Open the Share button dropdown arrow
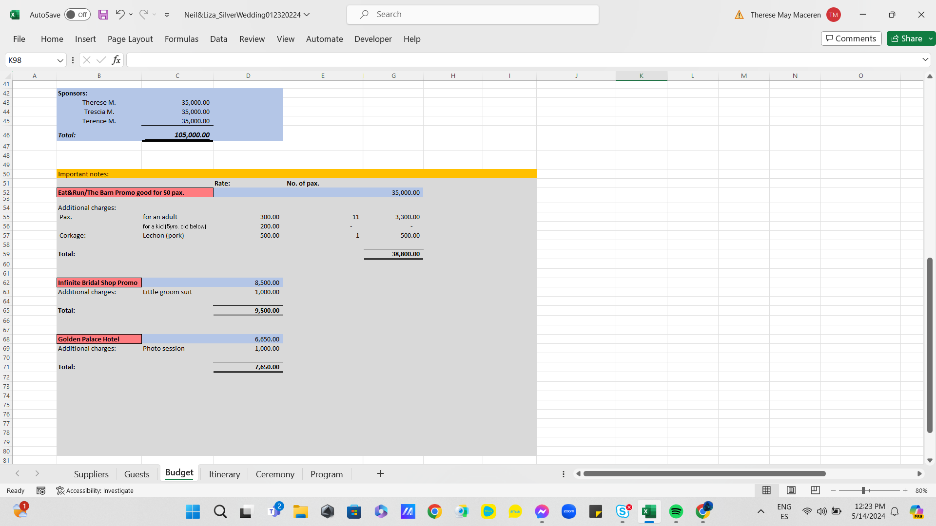936x526 pixels. pos(931,38)
